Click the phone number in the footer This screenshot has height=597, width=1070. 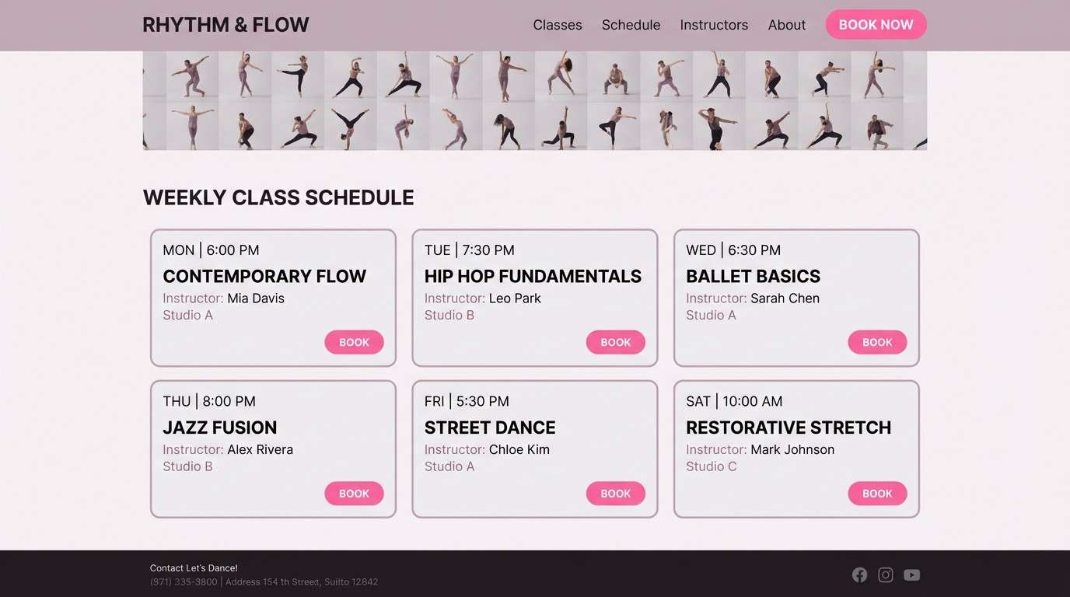pyautogui.click(x=183, y=581)
